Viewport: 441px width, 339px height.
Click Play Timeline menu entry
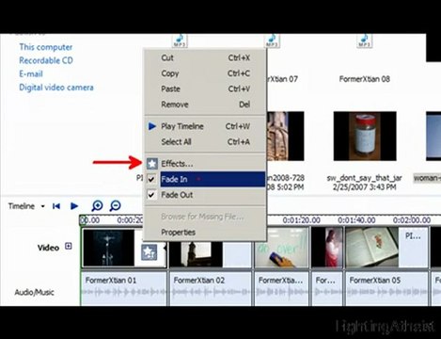(x=205, y=126)
